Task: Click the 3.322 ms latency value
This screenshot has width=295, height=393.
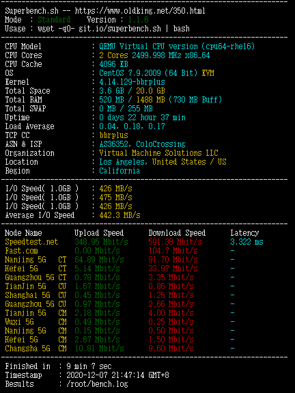Action: coord(247,242)
